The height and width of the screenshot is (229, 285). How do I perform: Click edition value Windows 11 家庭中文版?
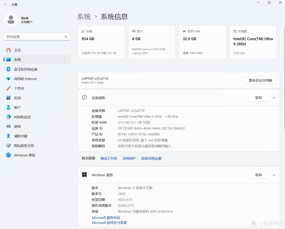(x=135, y=188)
